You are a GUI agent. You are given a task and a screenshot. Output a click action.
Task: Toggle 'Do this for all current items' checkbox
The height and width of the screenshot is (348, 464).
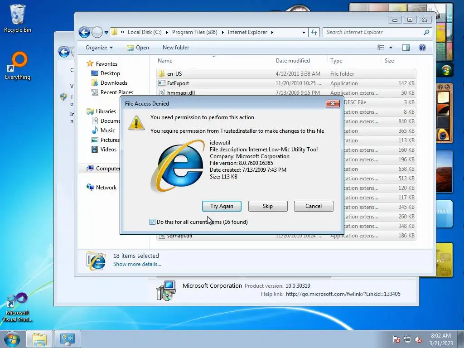tap(152, 222)
